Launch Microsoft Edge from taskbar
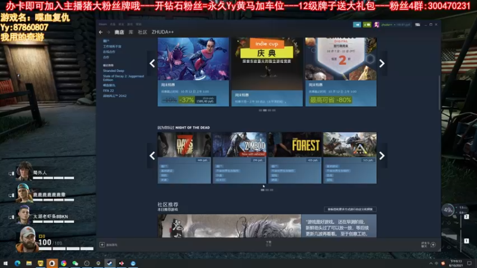Image resolution: width=477 pixels, height=268 pixels. [x=17, y=263]
